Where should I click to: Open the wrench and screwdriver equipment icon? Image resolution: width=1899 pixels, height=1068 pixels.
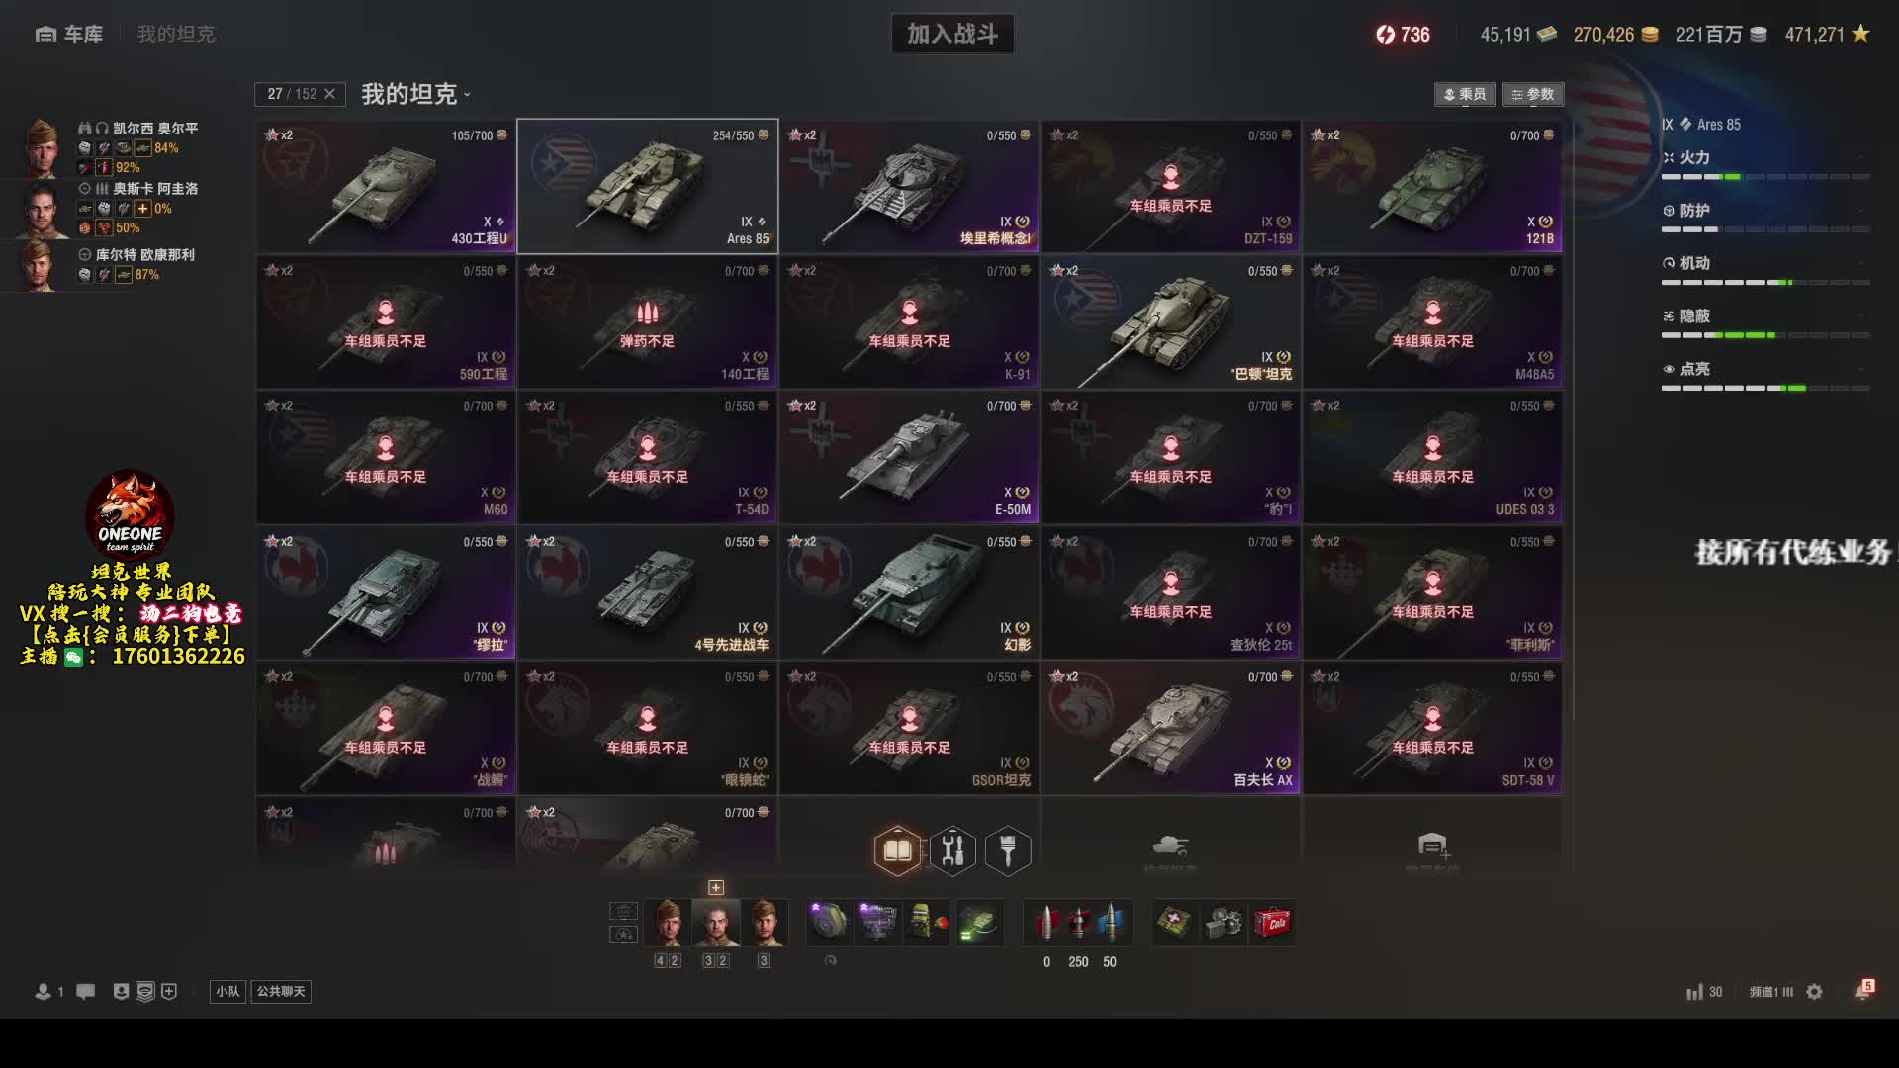952,850
